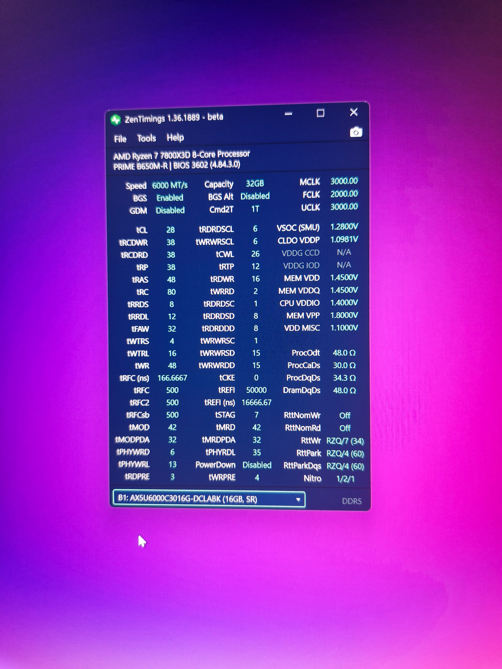Click the tRTP value '12'
Viewport: 502px width, 669px height.
pos(256,266)
